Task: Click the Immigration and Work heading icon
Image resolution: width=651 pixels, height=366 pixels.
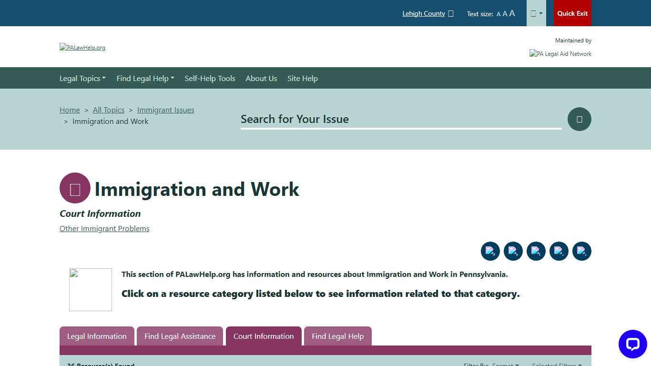Action: [x=75, y=188]
